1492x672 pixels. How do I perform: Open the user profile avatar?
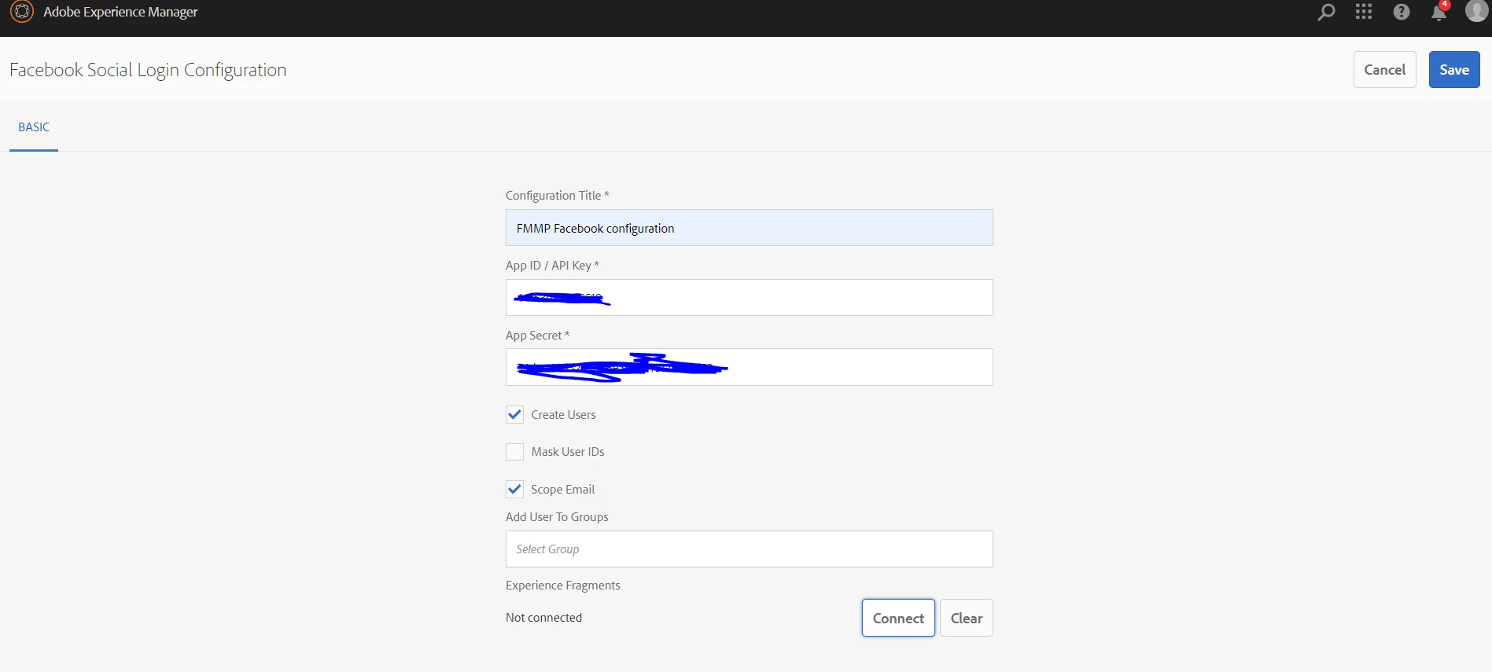[1477, 10]
